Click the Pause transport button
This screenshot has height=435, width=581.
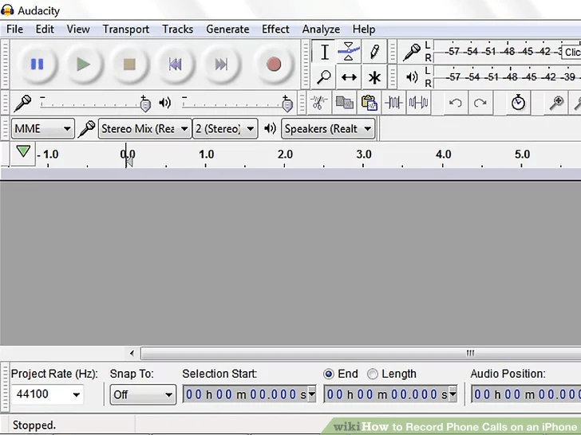37,65
